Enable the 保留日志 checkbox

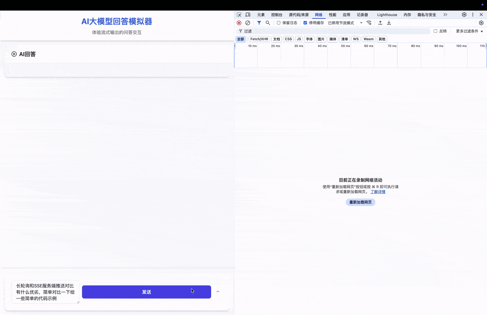(278, 23)
